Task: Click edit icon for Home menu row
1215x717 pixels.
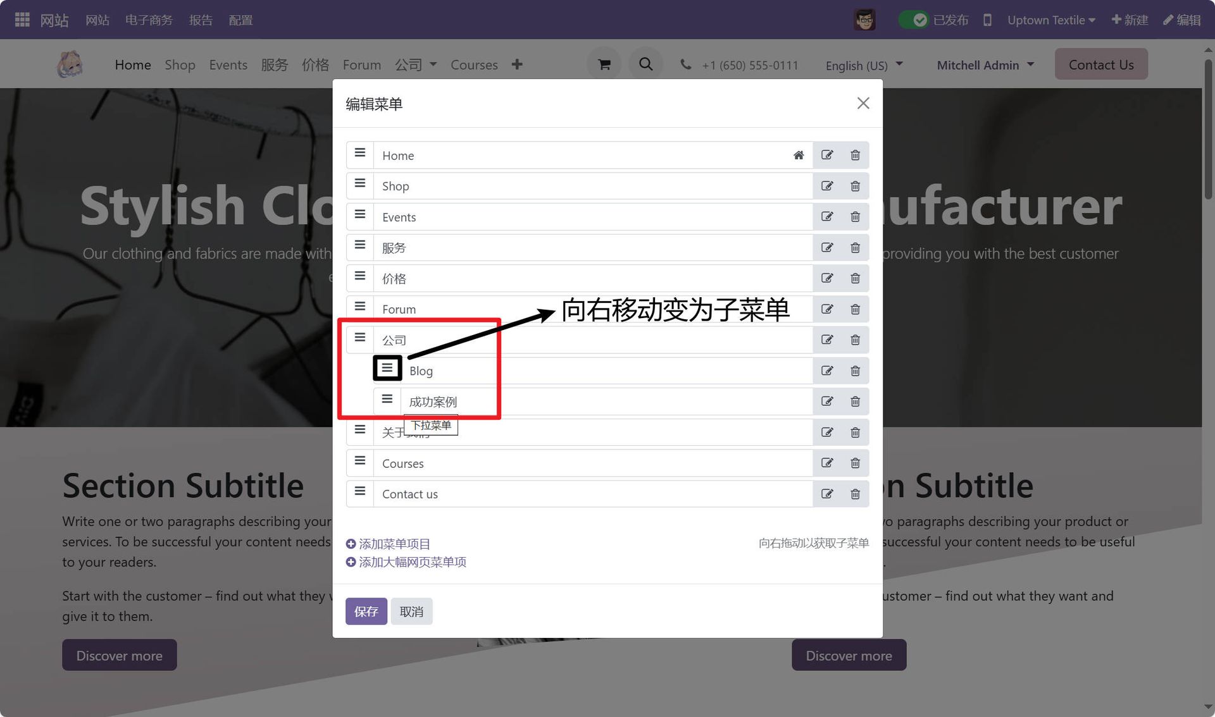Action: [827, 155]
